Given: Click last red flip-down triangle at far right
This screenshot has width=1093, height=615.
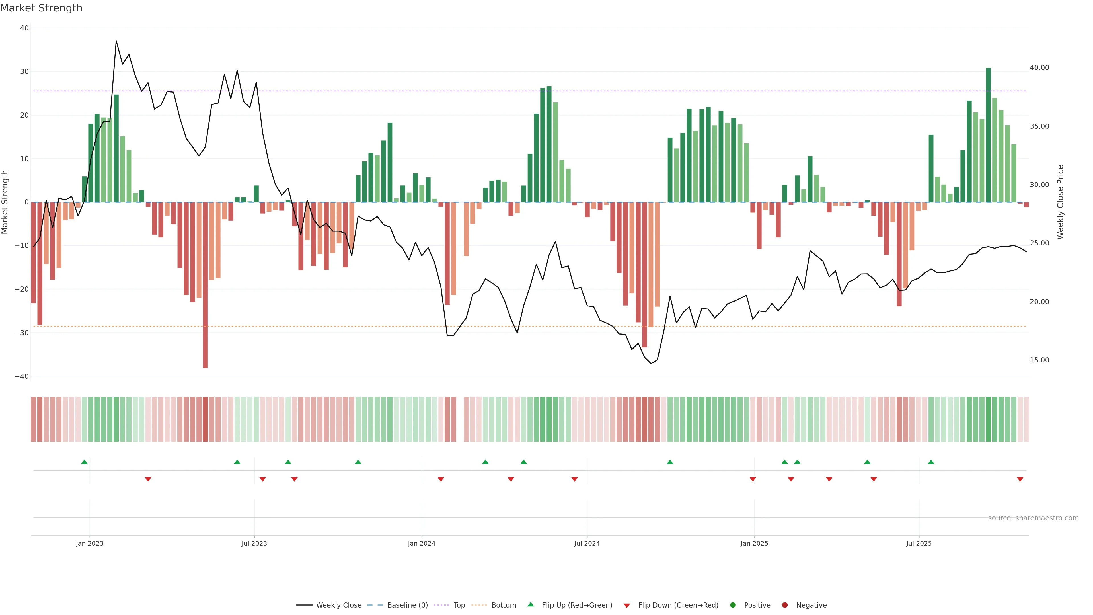Looking at the screenshot, I should [x=1020, y=479].
